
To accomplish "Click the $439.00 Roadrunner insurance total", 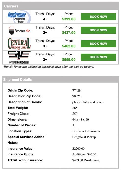I will 86,160.
